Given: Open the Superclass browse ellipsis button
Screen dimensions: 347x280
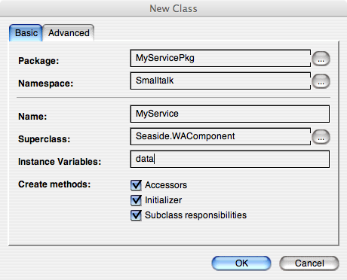Looking at the screenshot, I should point(321,137).
